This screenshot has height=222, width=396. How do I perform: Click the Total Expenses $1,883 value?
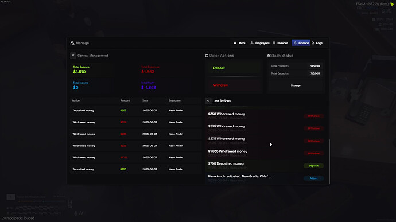(147, 72)
